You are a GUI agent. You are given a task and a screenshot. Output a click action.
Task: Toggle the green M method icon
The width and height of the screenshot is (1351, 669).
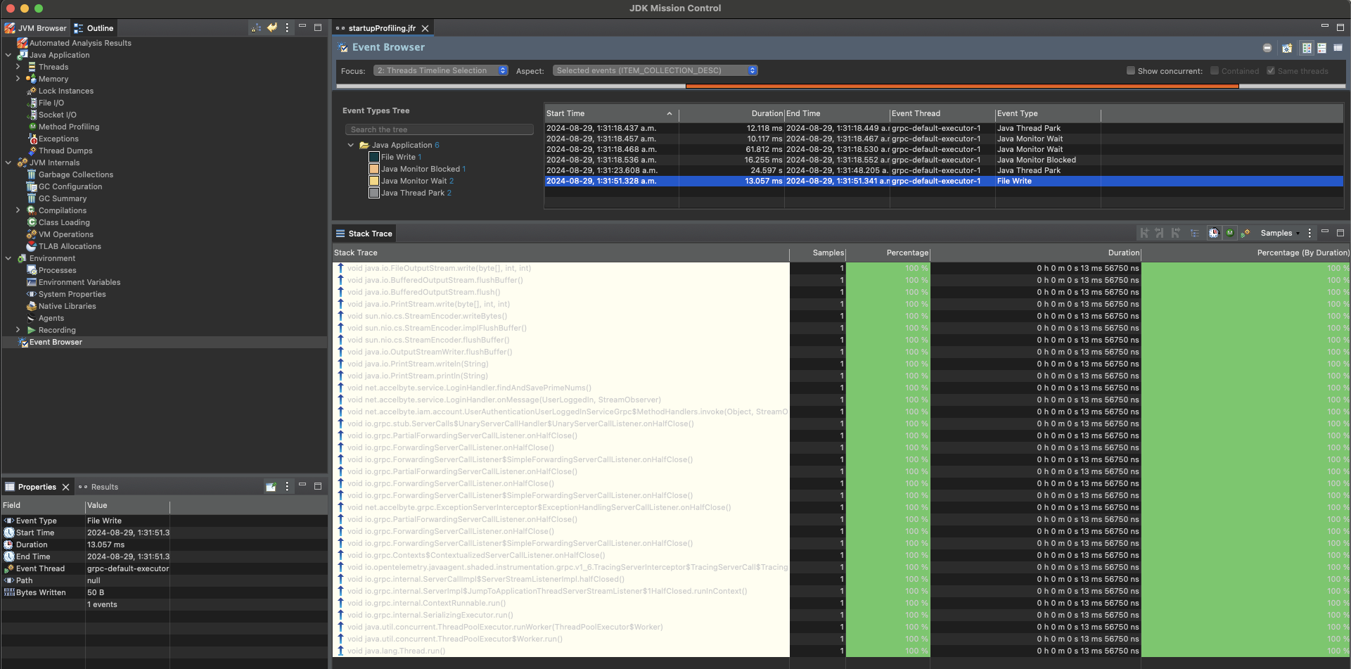click(x=1229, y=233)
